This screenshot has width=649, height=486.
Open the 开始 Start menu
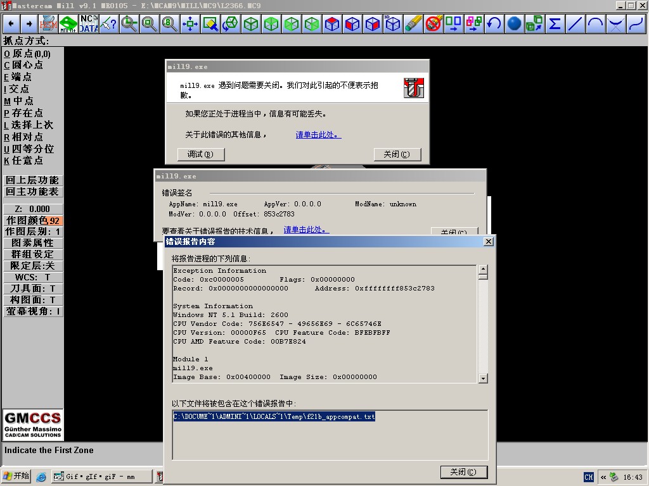pyautogui.click(x=16, y=476)
